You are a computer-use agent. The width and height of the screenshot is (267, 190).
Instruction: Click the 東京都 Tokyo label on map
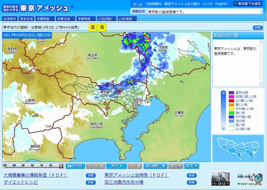(x=105, y=93)
